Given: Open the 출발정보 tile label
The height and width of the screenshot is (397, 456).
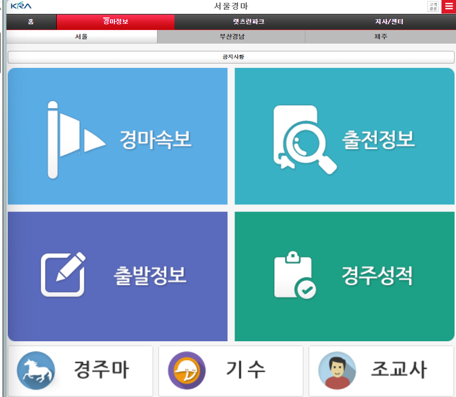Looking at the screenshot, I should pos(150,275).
